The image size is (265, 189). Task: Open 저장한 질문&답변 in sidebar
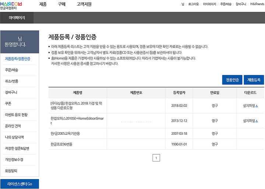click(x=17, y=148)
